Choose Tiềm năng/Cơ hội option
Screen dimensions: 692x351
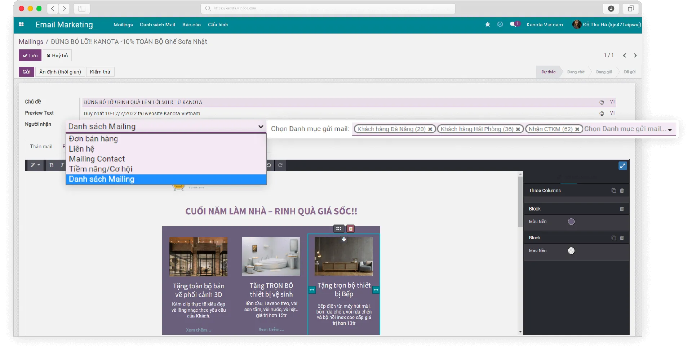tap(101, 169)
